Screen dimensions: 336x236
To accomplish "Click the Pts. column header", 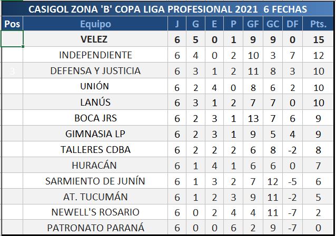I will pos(318,24).
